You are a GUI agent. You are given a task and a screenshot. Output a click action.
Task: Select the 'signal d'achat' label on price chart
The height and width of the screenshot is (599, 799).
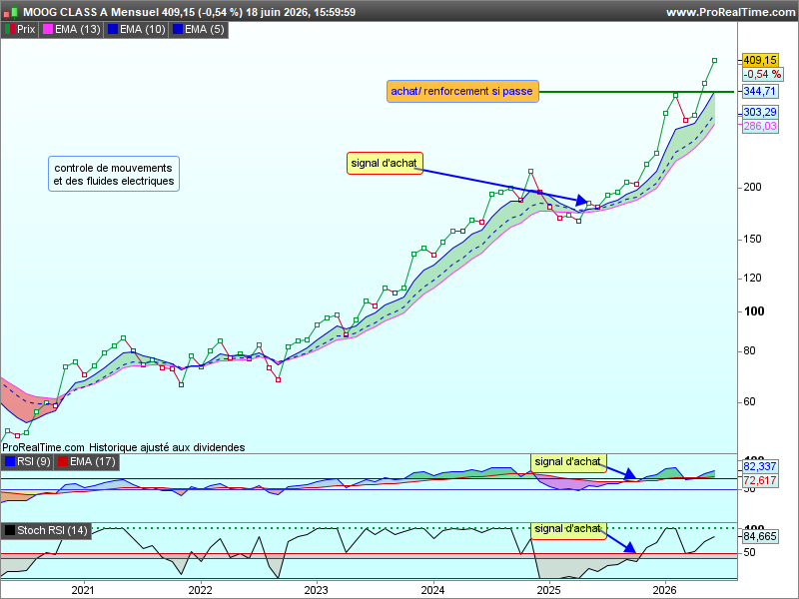tap(385, 163)
